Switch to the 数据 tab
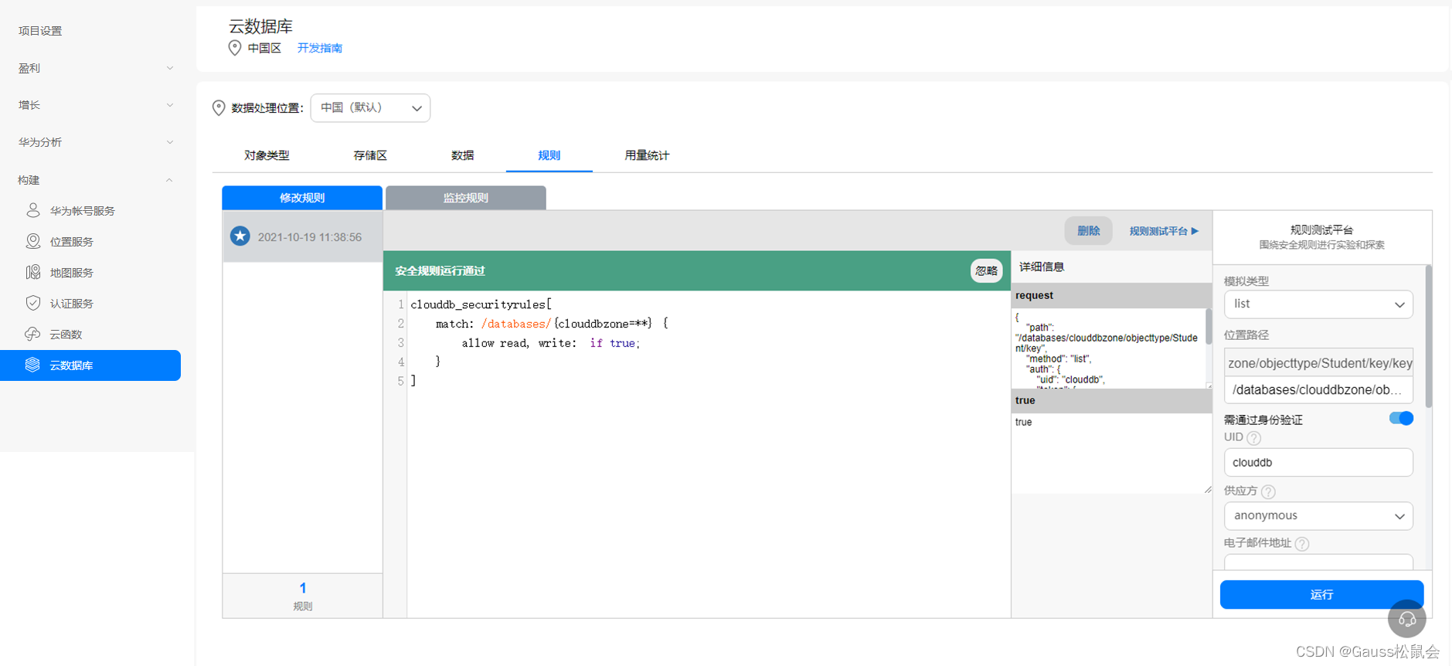Screen dimensions: 1452x666 [462, 155]
